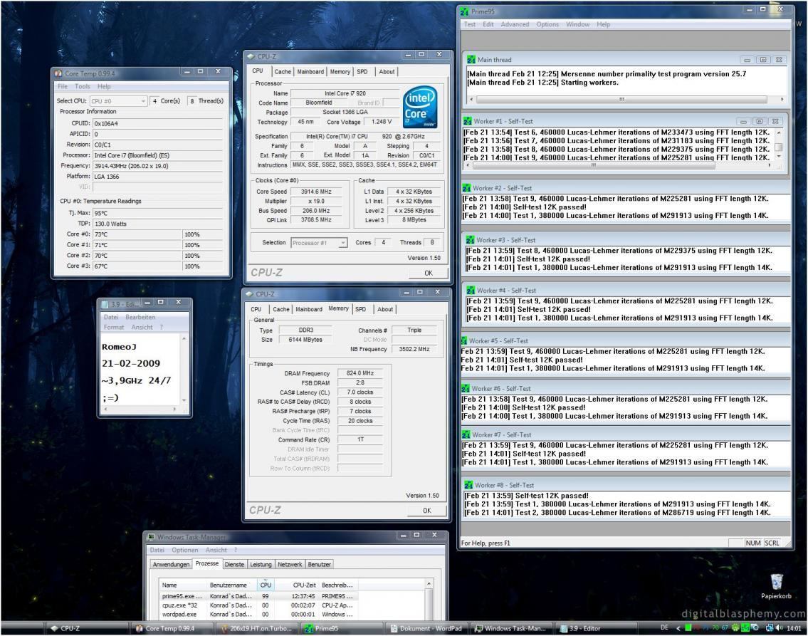Activate Prime95 from the taskbar
This screenshot has height=636, width=808.
(341, 628)
